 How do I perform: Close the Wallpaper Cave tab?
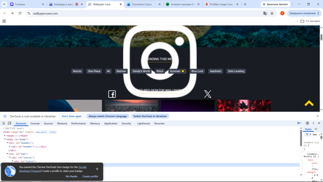click(121, 4)
